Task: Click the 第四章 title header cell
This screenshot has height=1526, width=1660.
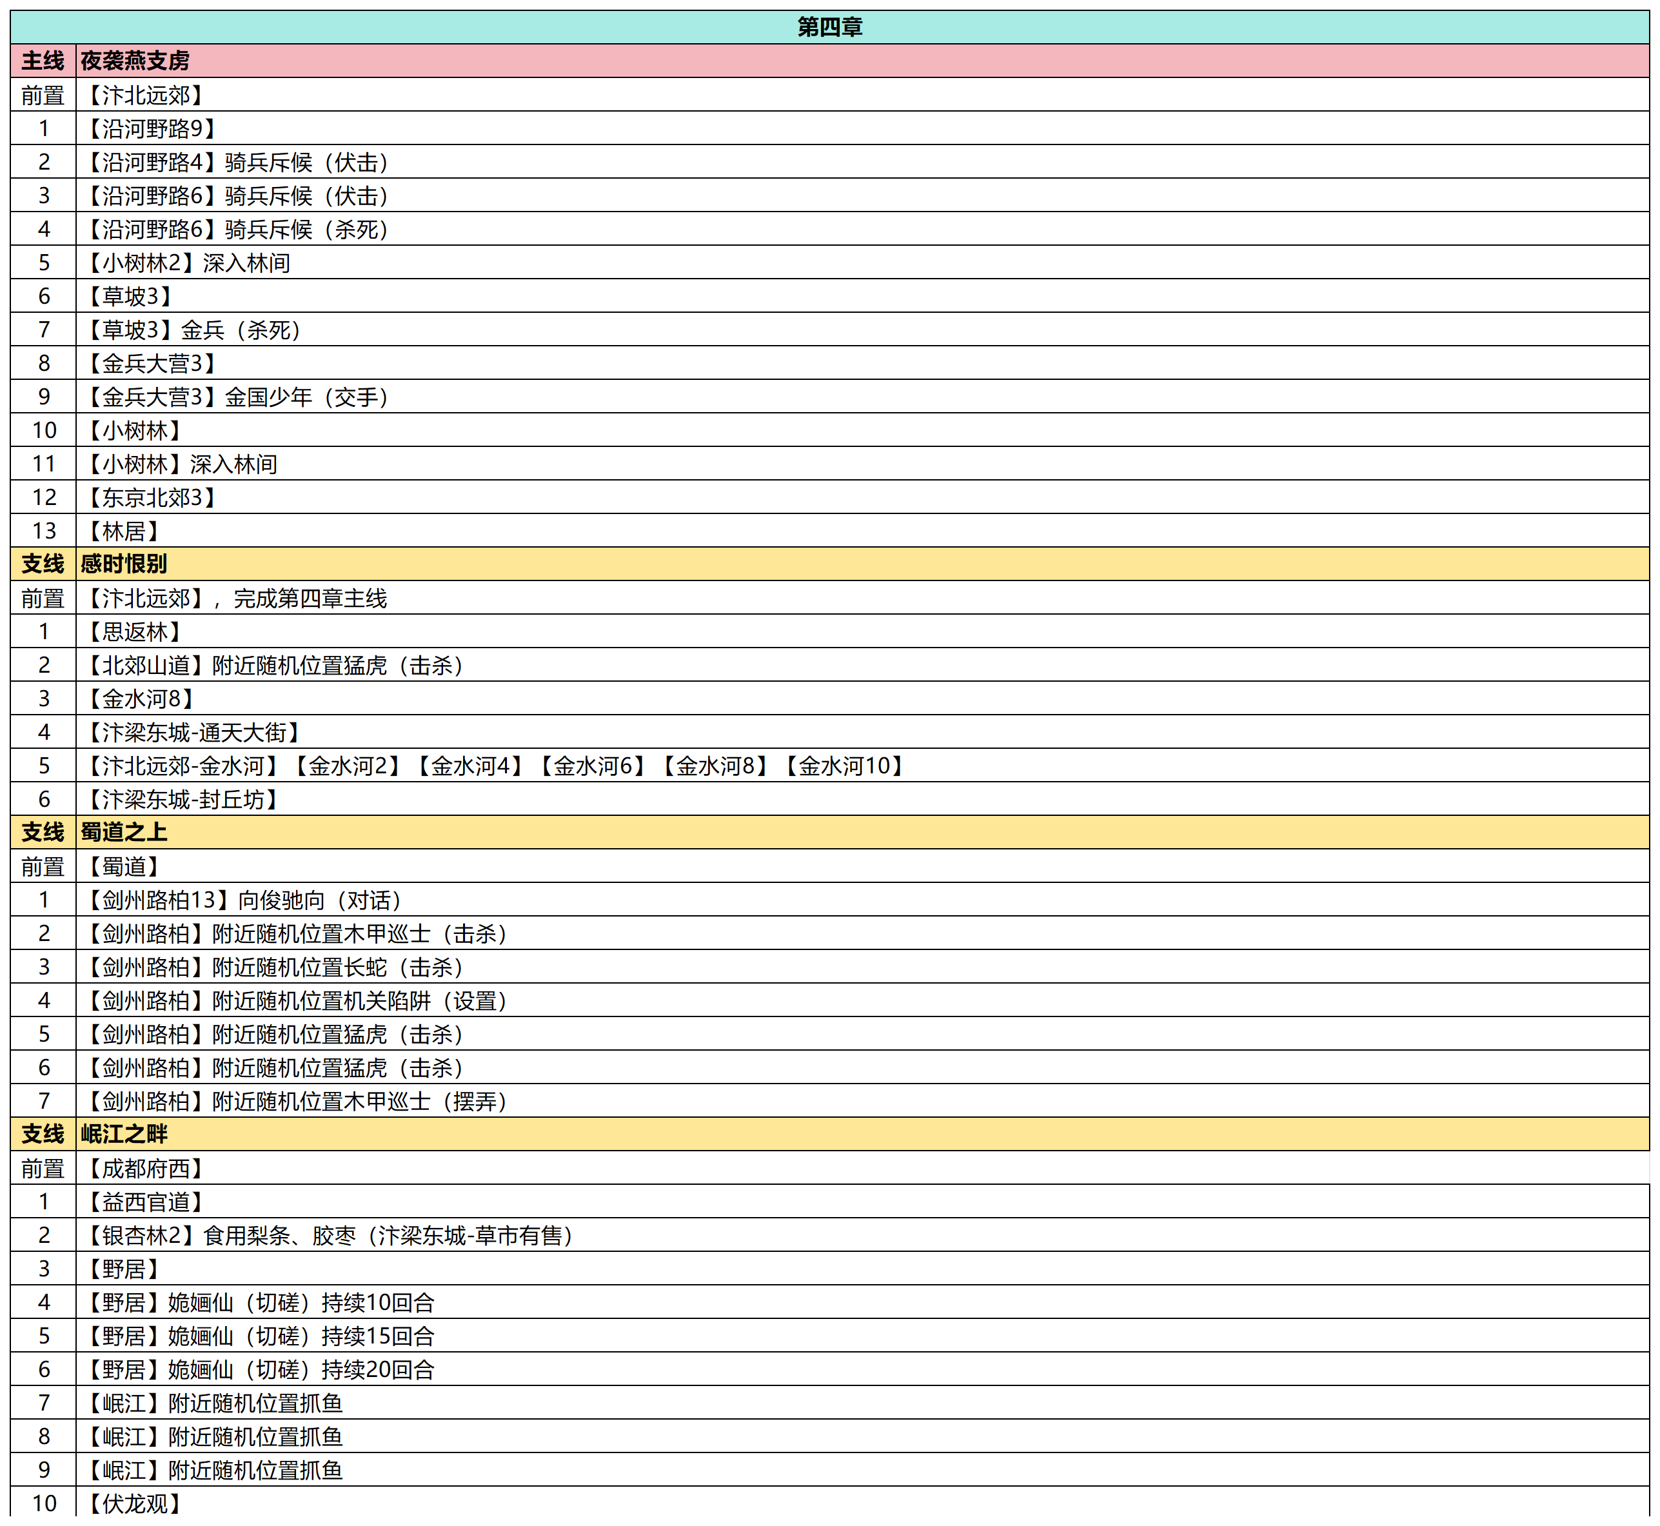Action: [829, 27]
